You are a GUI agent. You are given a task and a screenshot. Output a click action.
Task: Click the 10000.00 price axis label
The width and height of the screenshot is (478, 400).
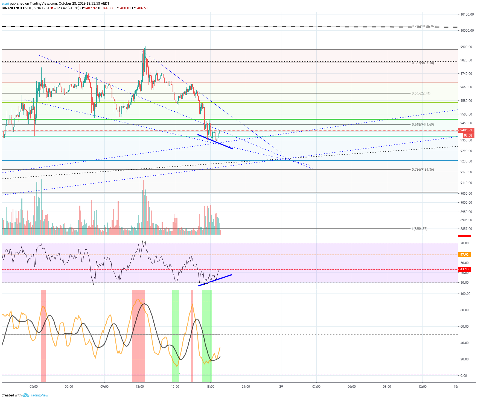(467, 31)
